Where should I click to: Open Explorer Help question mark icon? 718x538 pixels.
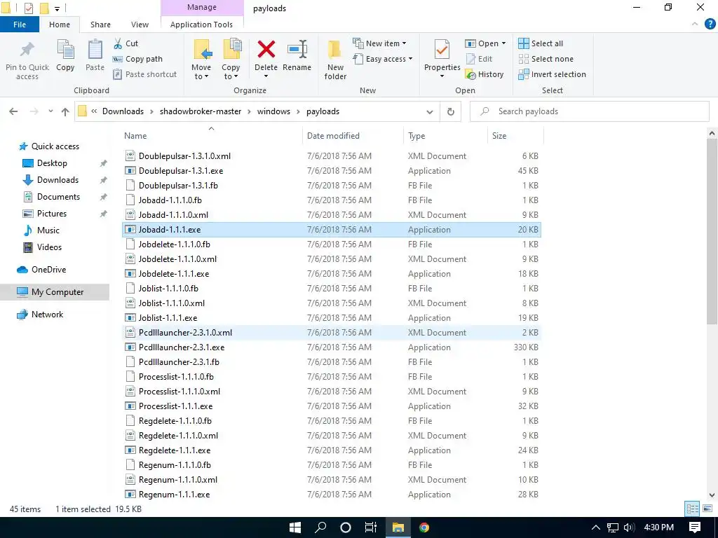click(x=710, y=25)
